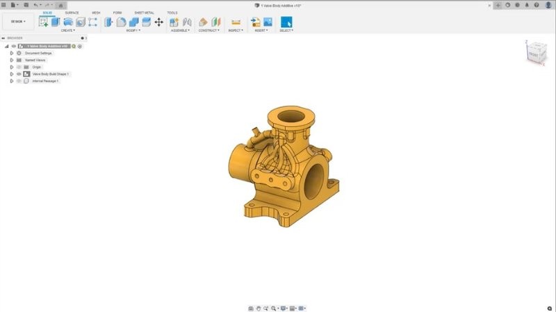Open the Help question mark icon
556x312 pixels.
(x=537, y=5)
